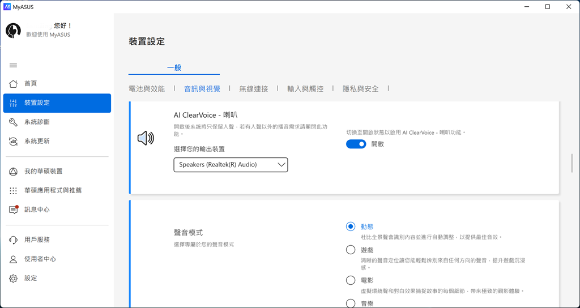This screenshot has width=580, height=308.
Task: Select the 電影 sound mode radio button
Action: (351, 280)
